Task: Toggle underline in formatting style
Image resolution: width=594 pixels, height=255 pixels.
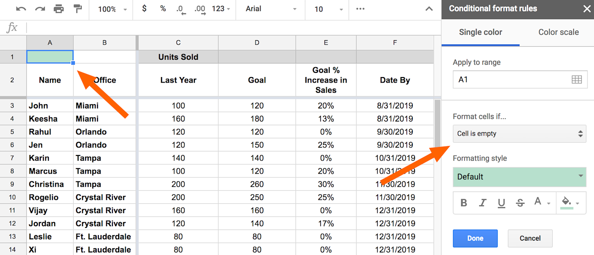Action: 502,203
